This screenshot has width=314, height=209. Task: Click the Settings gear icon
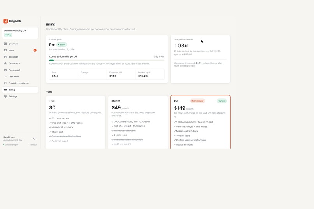tap(5, 96)
